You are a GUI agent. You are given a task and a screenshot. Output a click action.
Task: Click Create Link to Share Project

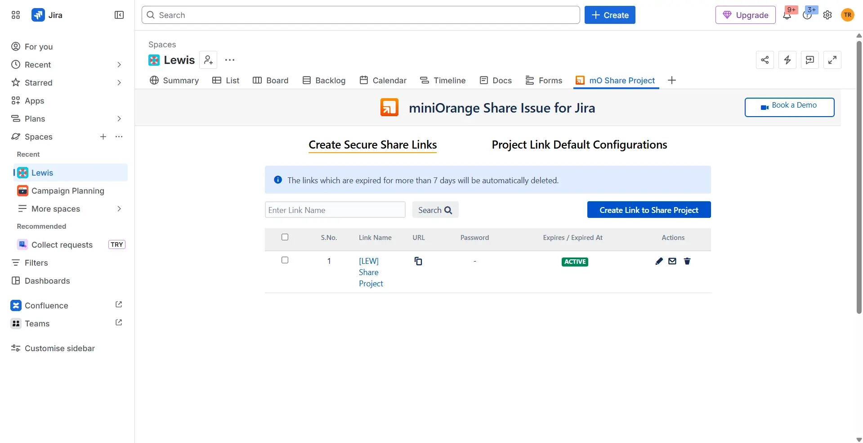(x=649, y=210)
